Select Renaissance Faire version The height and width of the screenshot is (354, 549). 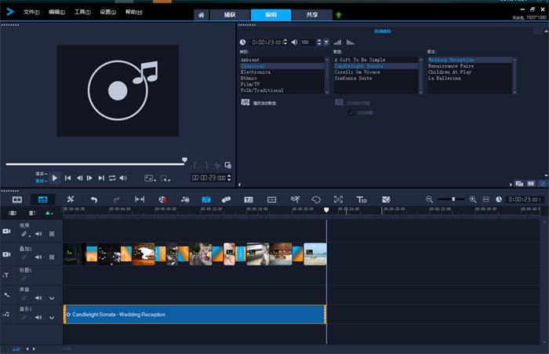[453, 67]
